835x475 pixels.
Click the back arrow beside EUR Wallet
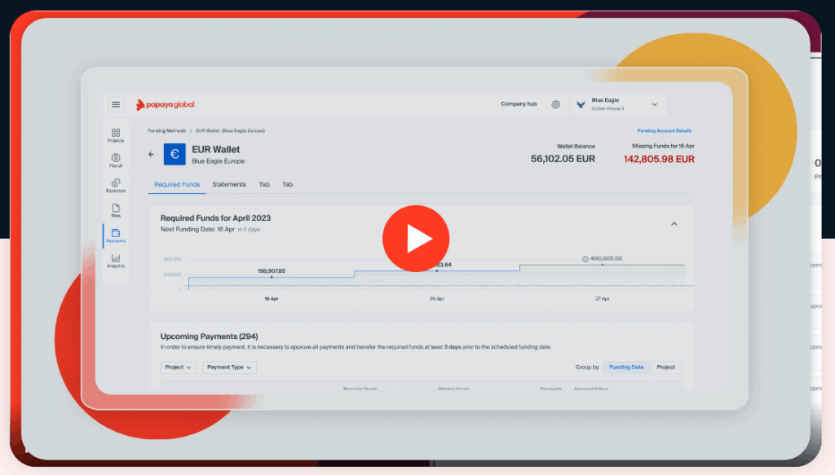(x=151, y=154)
